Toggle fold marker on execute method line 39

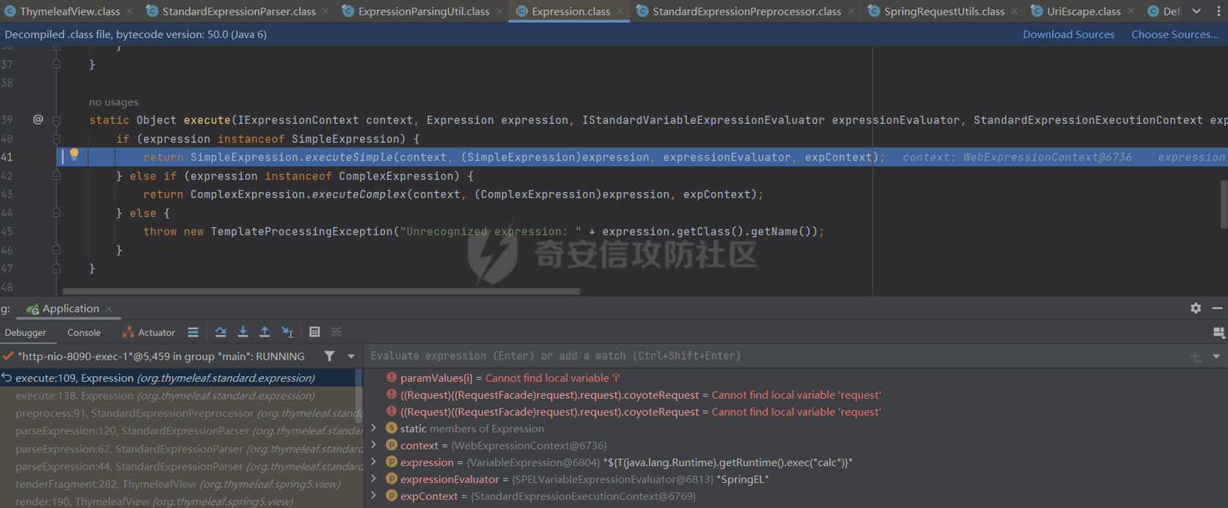click(56, 120)
